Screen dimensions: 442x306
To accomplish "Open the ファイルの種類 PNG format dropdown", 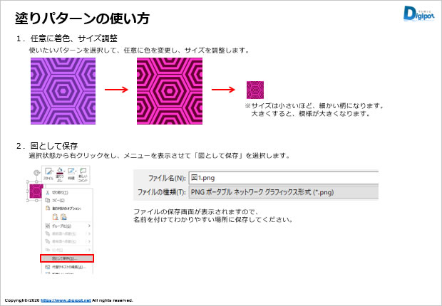I will pyautogui.click(x=283, y=192).
